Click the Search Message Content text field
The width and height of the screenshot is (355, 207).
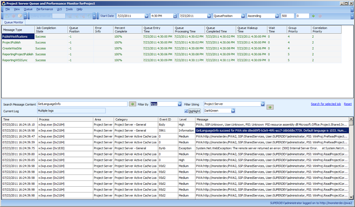click(x=82, y=104)
